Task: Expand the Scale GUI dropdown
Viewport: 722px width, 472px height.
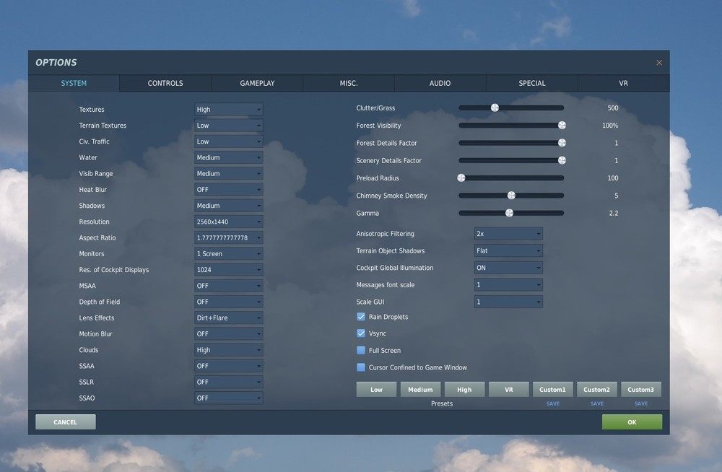Action: pyautogui.click(x=508, y=302)
